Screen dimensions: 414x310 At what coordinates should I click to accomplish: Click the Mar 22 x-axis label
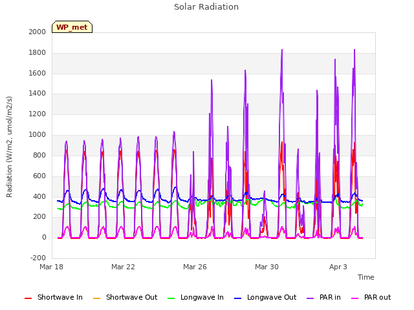[123, 267]
